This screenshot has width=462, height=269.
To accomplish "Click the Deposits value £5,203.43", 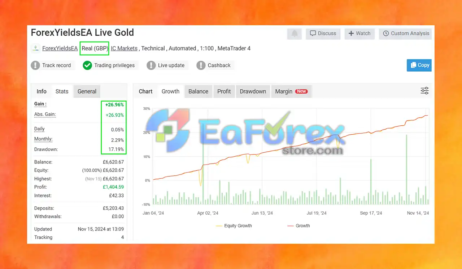I will (x=113, y=208).
